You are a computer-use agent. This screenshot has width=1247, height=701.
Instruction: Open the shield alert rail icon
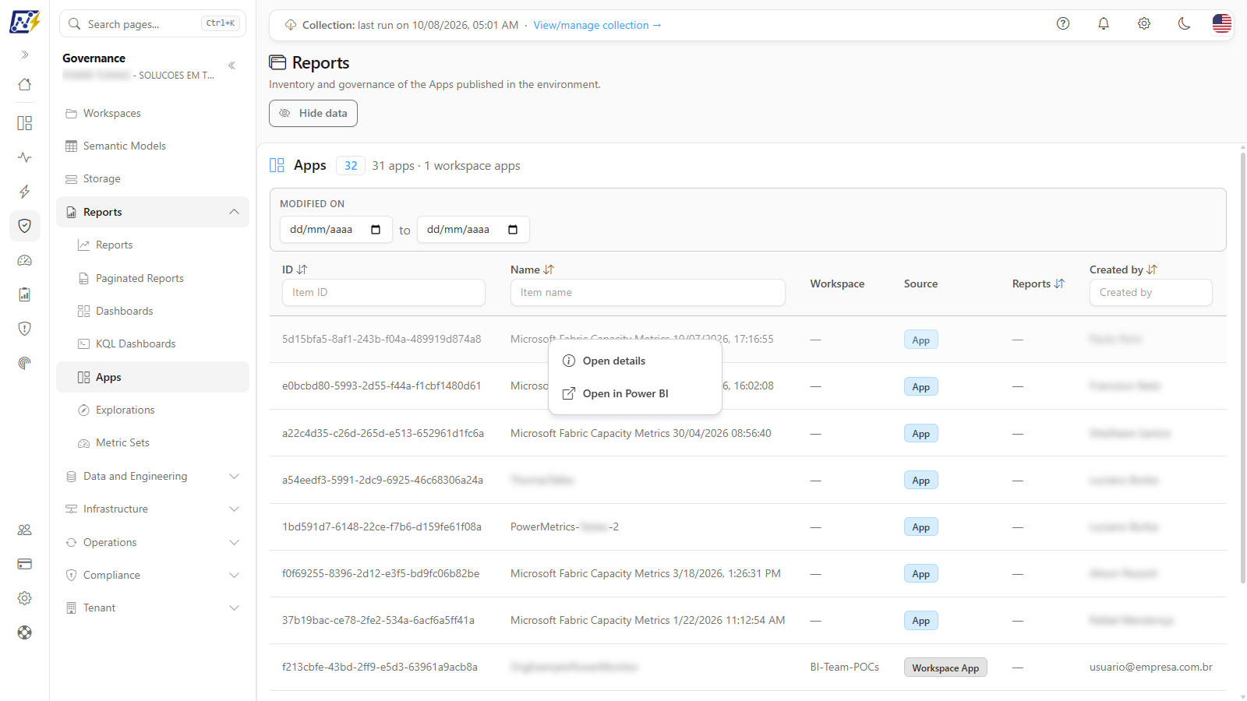25,329
